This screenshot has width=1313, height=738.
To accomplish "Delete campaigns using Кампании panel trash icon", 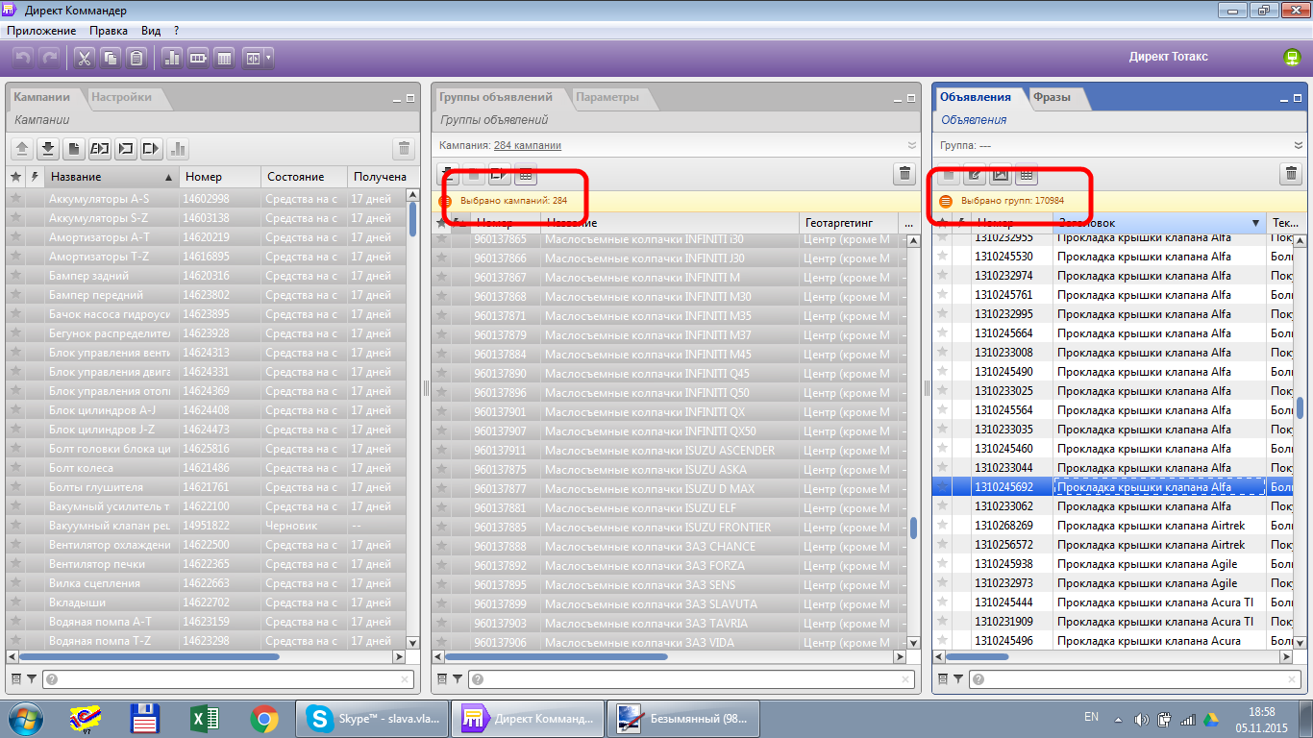I will pyautogui.click(x=404, y=149).
